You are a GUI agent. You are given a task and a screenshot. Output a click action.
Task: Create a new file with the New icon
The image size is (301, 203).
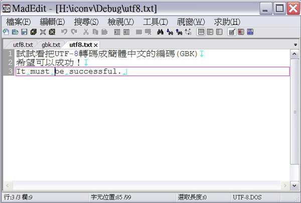(6, 32)
